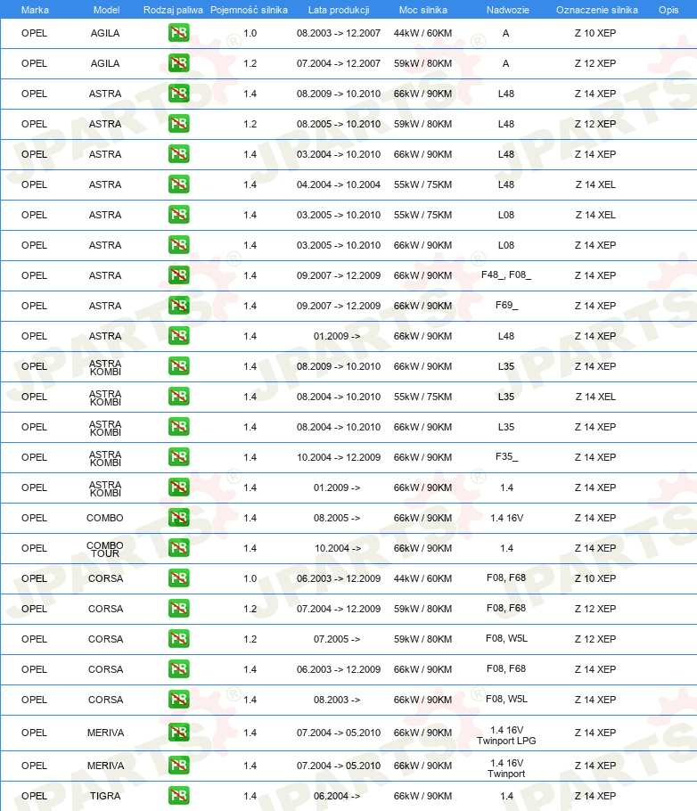This screenshot has width=697, height=811.
Task: Click 44kW / 60KM in the AGILA row
Action: pos(422,33)
